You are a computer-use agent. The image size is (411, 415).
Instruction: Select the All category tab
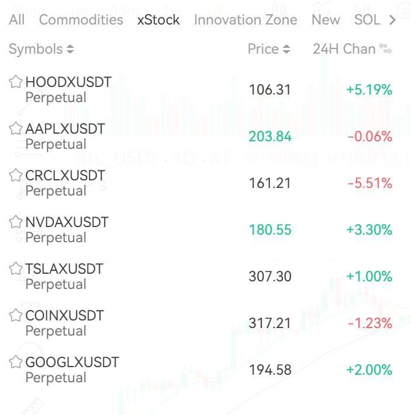pos(17,20)
